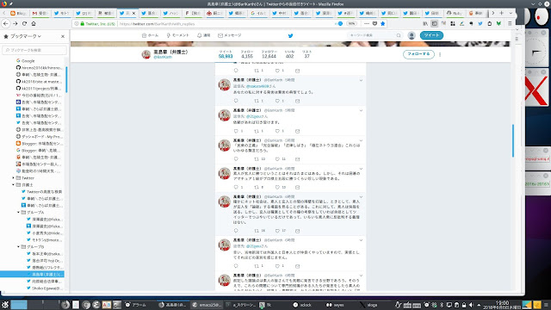Open a new browser tab with plus button
This screenshot has width=551, height=310.
[x=501, y=13]
